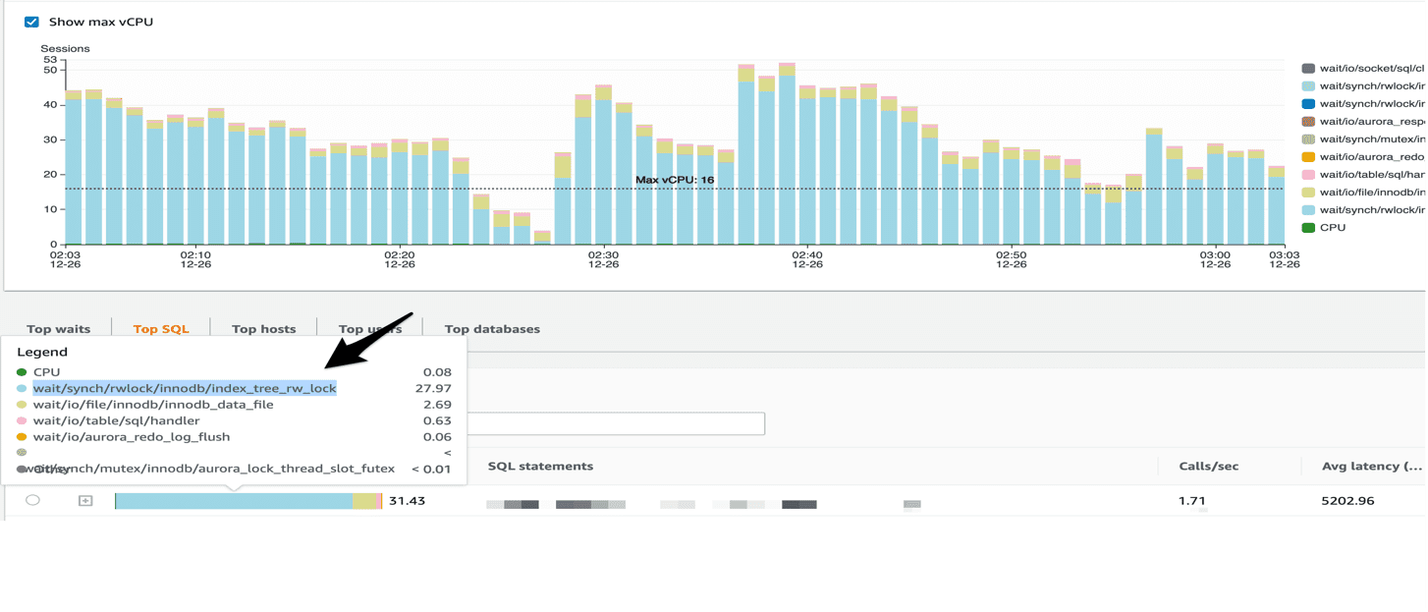
Task: Select the radio button on the SQL row
Action: (x=32, y=500)
